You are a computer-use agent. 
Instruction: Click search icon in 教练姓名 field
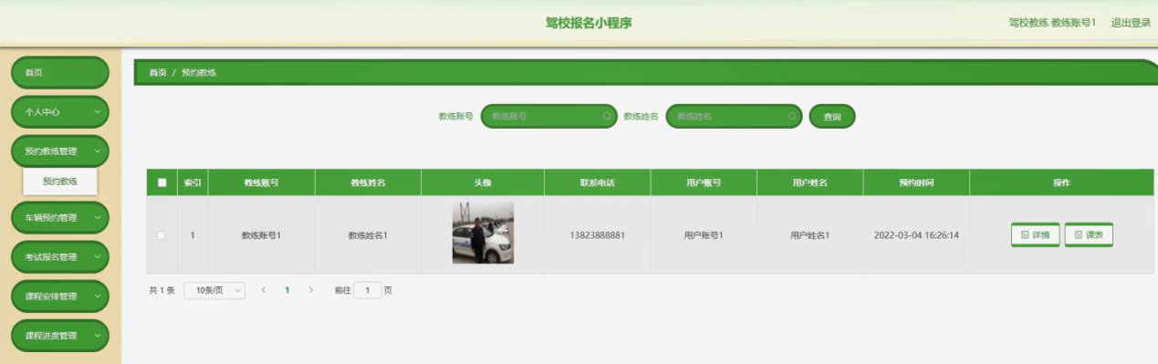pyautogui.click(x=792, y=117)
